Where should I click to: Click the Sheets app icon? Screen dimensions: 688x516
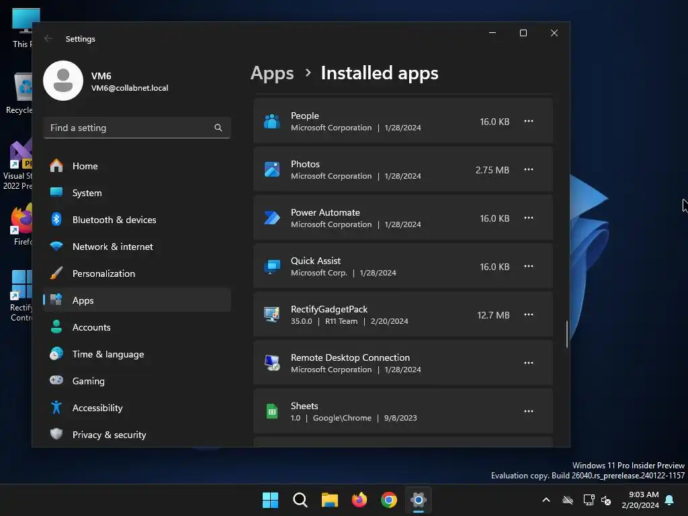[x=272, y=411]
